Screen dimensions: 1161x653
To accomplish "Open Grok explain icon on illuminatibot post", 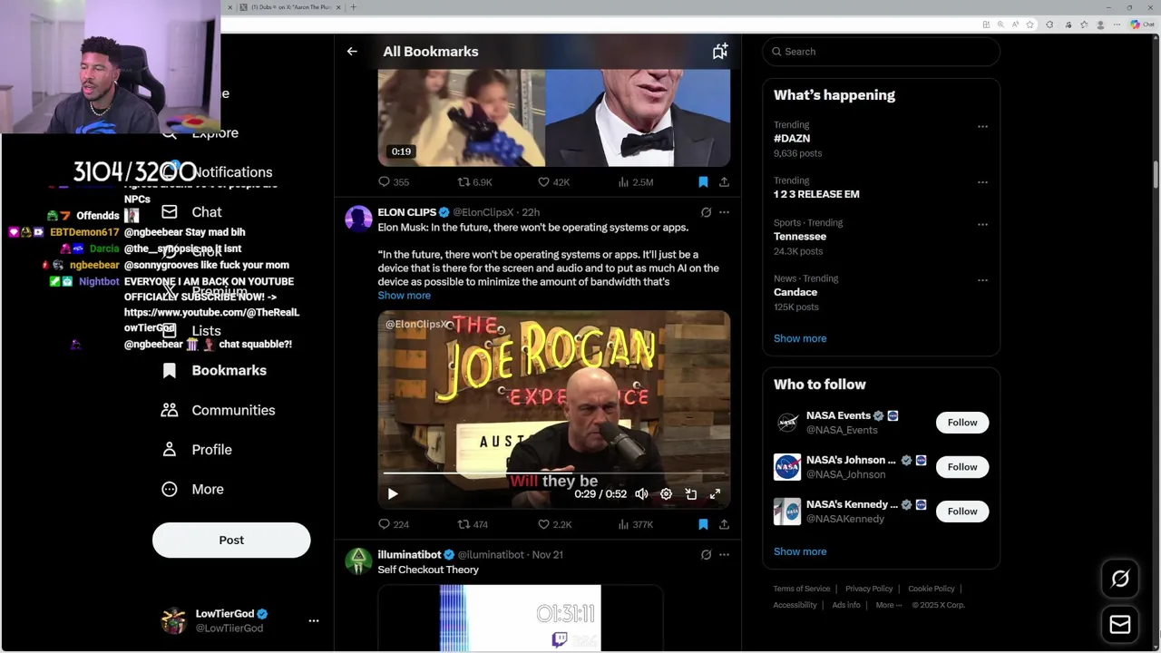I will pyautogui.click(x=706, y=554).
